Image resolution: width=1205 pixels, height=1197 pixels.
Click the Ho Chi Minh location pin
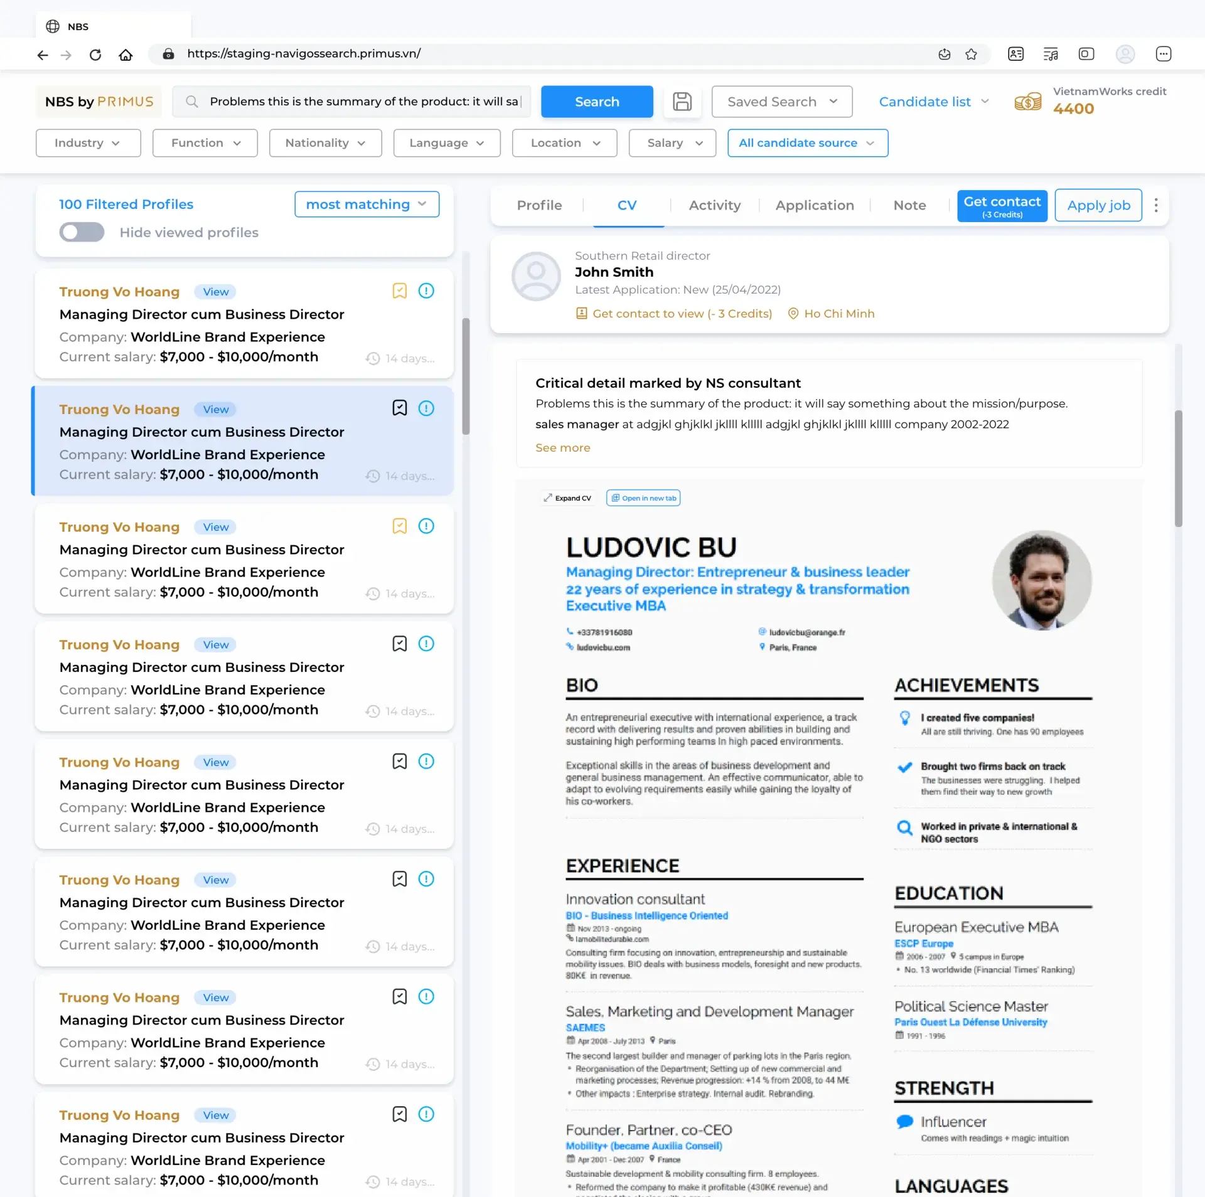tap(793, 314)
